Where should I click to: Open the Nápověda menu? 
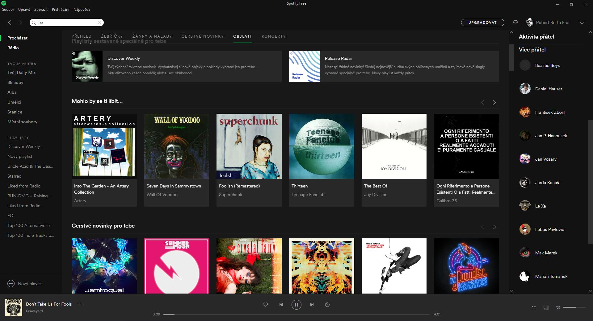pos(82,10)
